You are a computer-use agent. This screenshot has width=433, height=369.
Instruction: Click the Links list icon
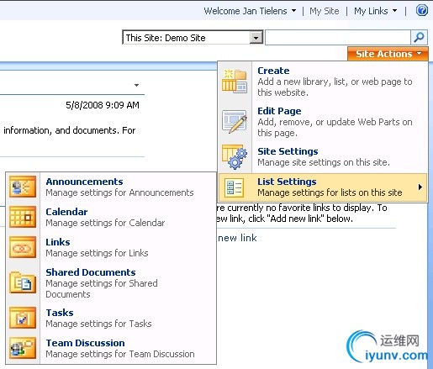(x=23, y=247)
